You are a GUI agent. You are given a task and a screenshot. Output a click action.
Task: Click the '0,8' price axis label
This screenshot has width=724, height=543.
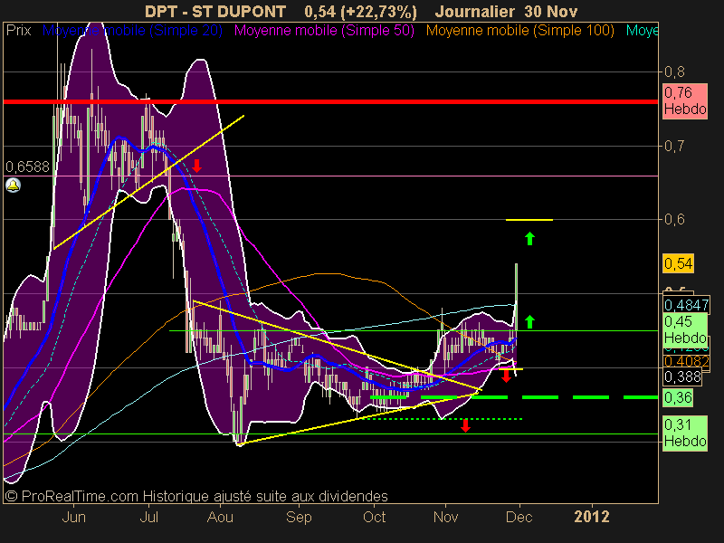(674, 71)
